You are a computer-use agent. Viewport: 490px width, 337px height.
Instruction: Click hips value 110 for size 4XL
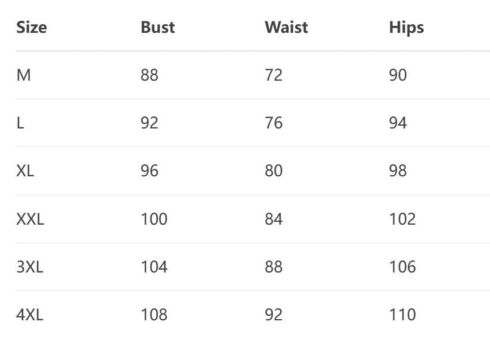tap(402, 315)
